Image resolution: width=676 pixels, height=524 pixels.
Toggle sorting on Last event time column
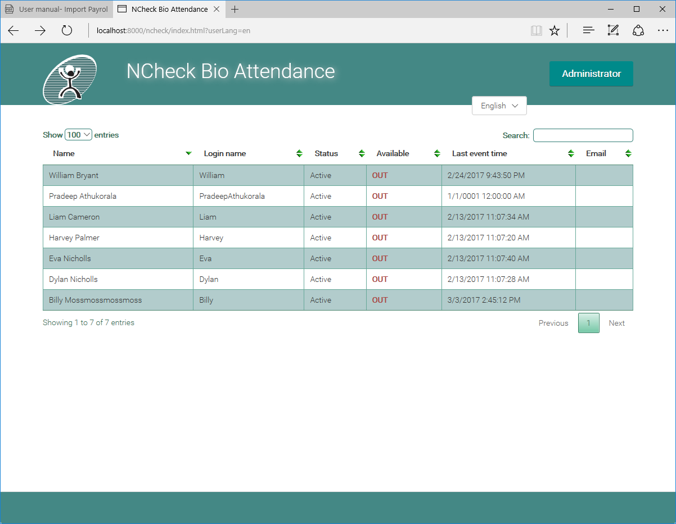point(571,154)
